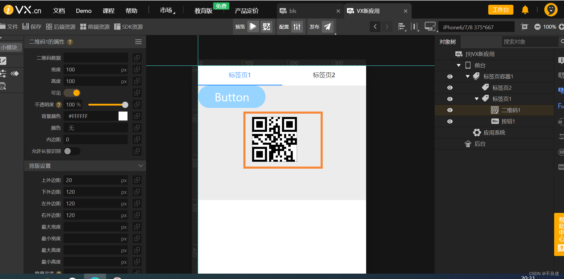Collapse the 前台 tree node
Image resolution: width=564 pixels, height=279 pixels.
click(459, 65)
